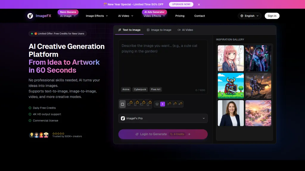This screenshot has width=305, height=171.
Task: Expand the Video Effects menu
Action: coord(154,16)
